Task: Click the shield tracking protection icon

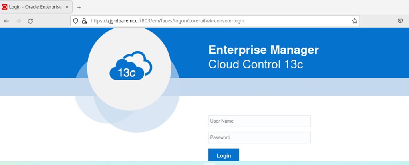Action: point(75,21)
